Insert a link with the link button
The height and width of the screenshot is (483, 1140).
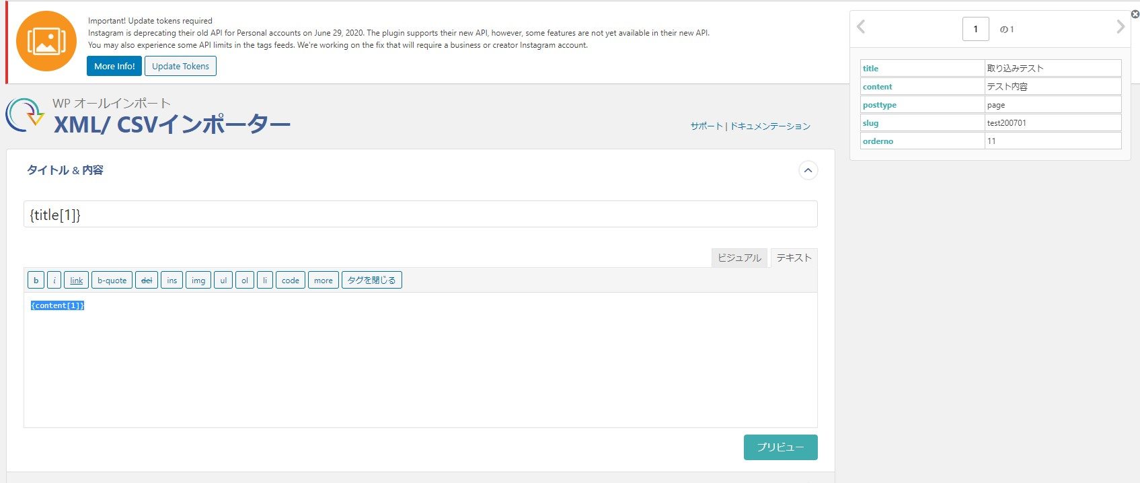(77, 280)
